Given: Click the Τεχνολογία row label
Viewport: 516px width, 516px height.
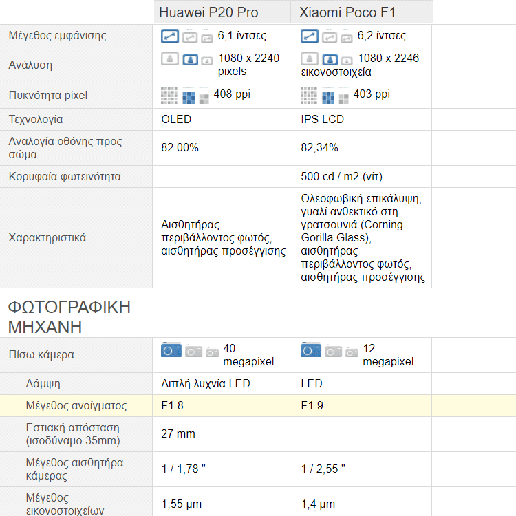Looking at the screenshot, I should point(36,120).
